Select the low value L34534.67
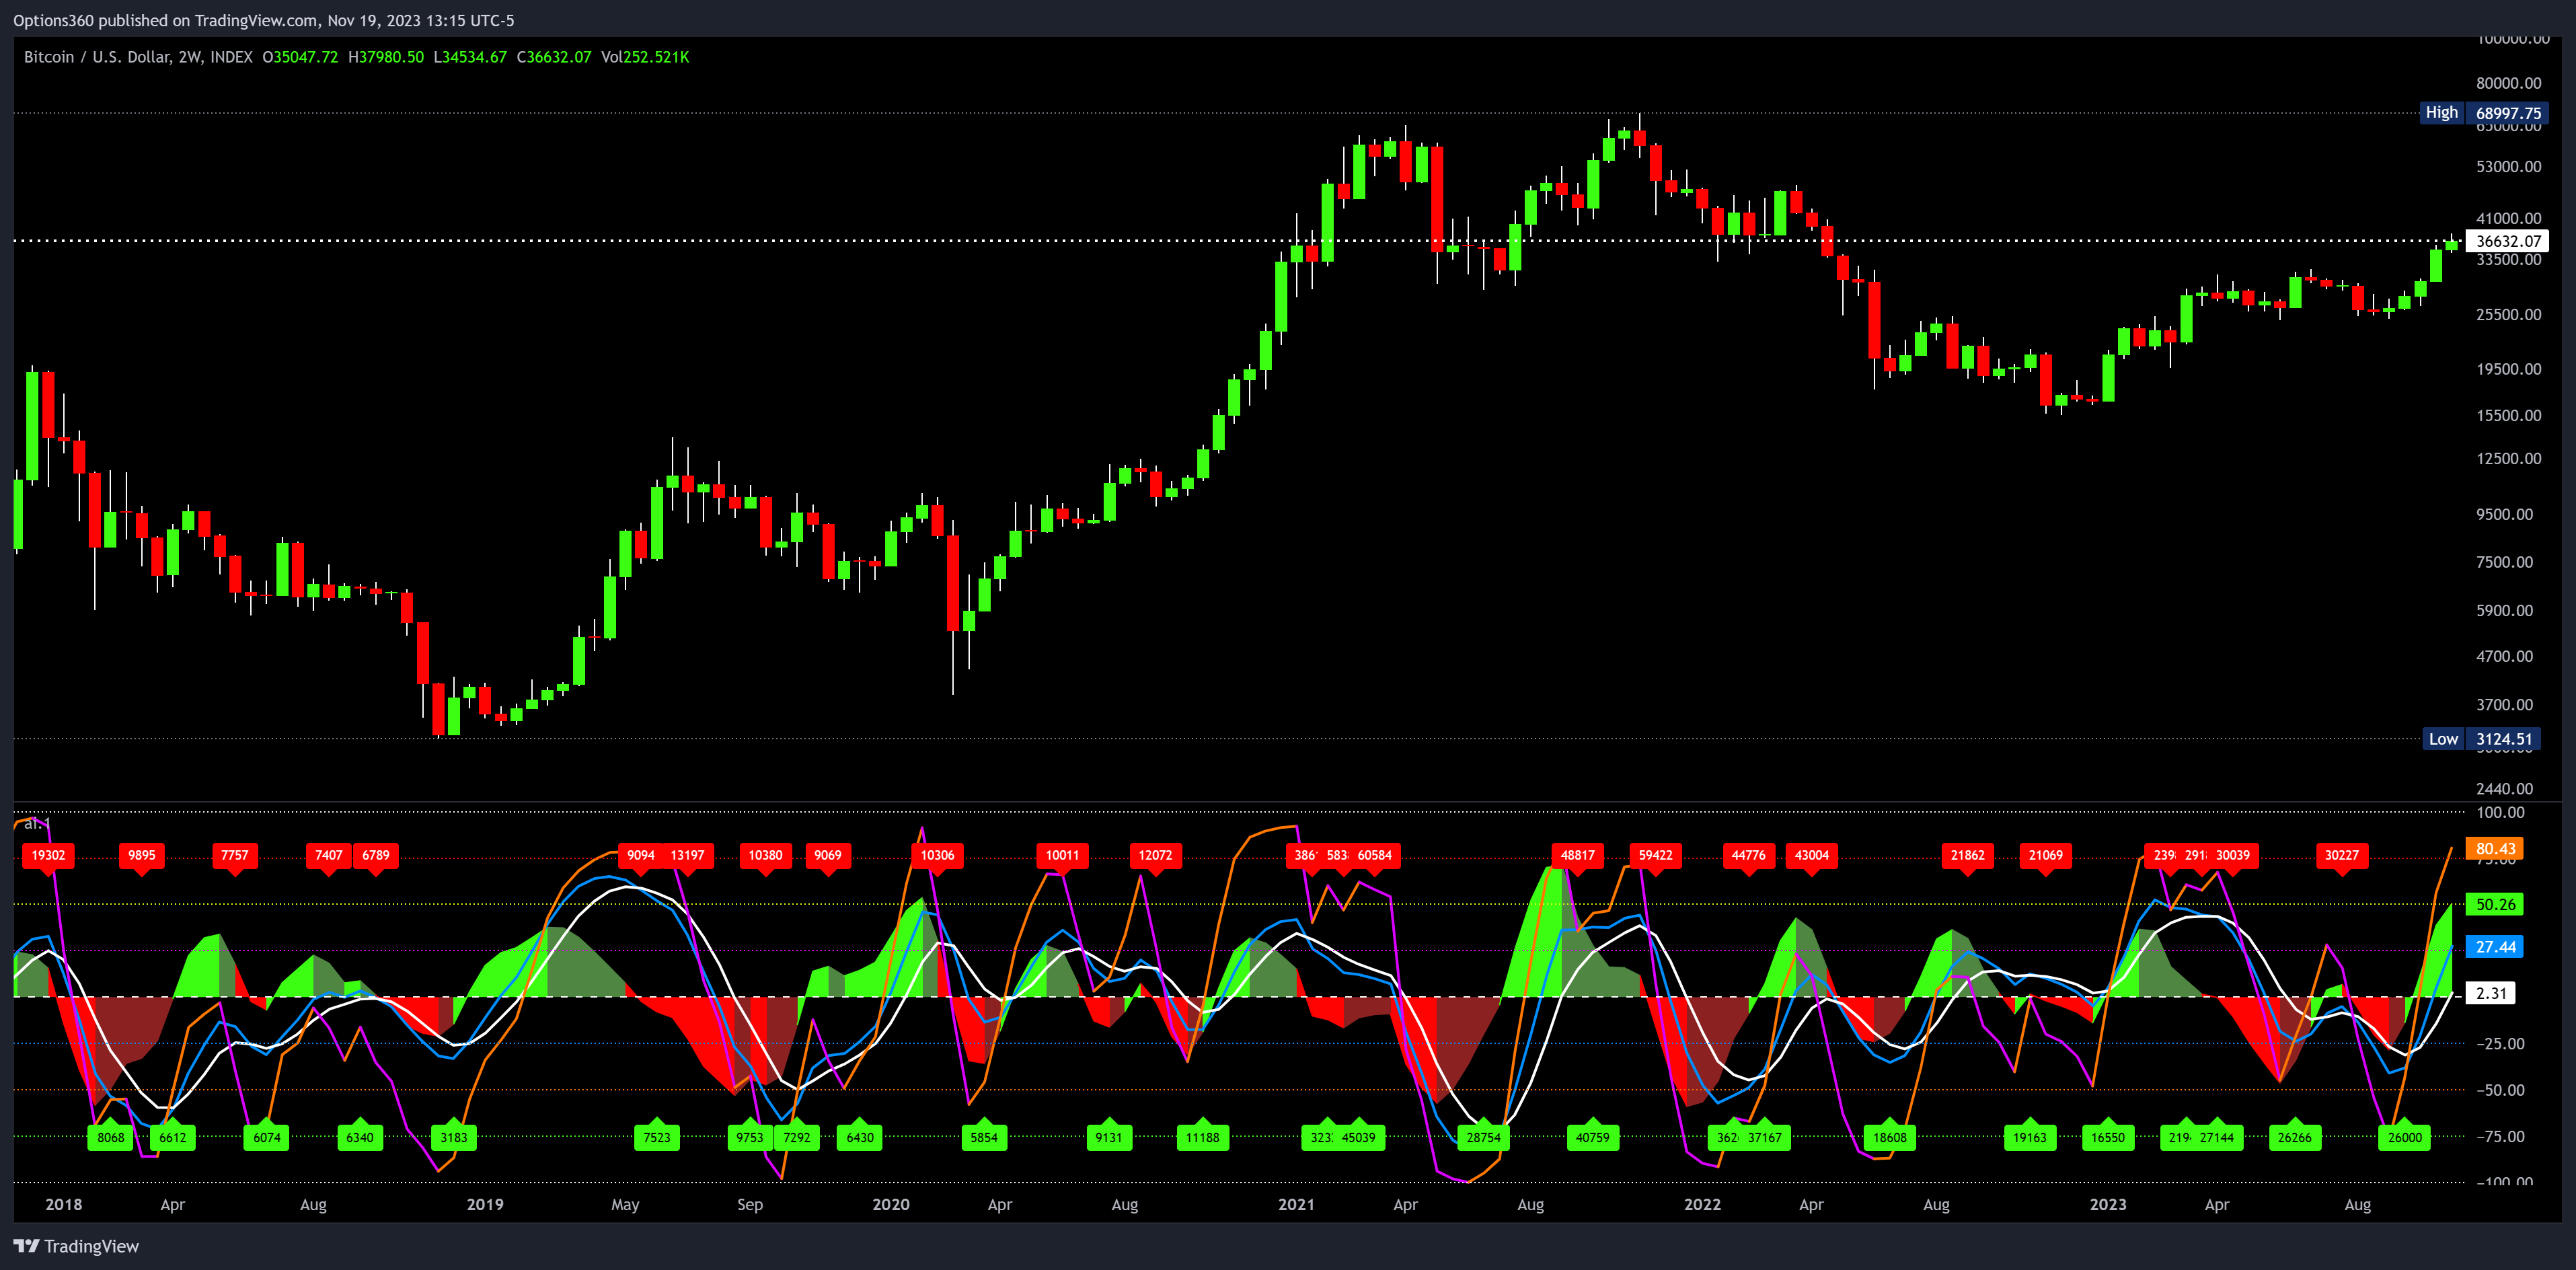The height and width of the screenshot is (1270, 2576). coord(470,57)
